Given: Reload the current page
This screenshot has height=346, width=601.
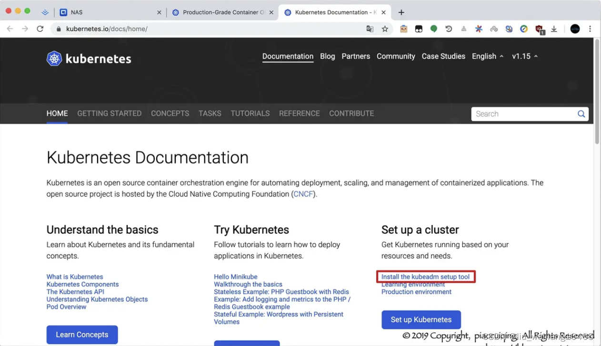Looking at the screenshot, I should tap(40, 29).
